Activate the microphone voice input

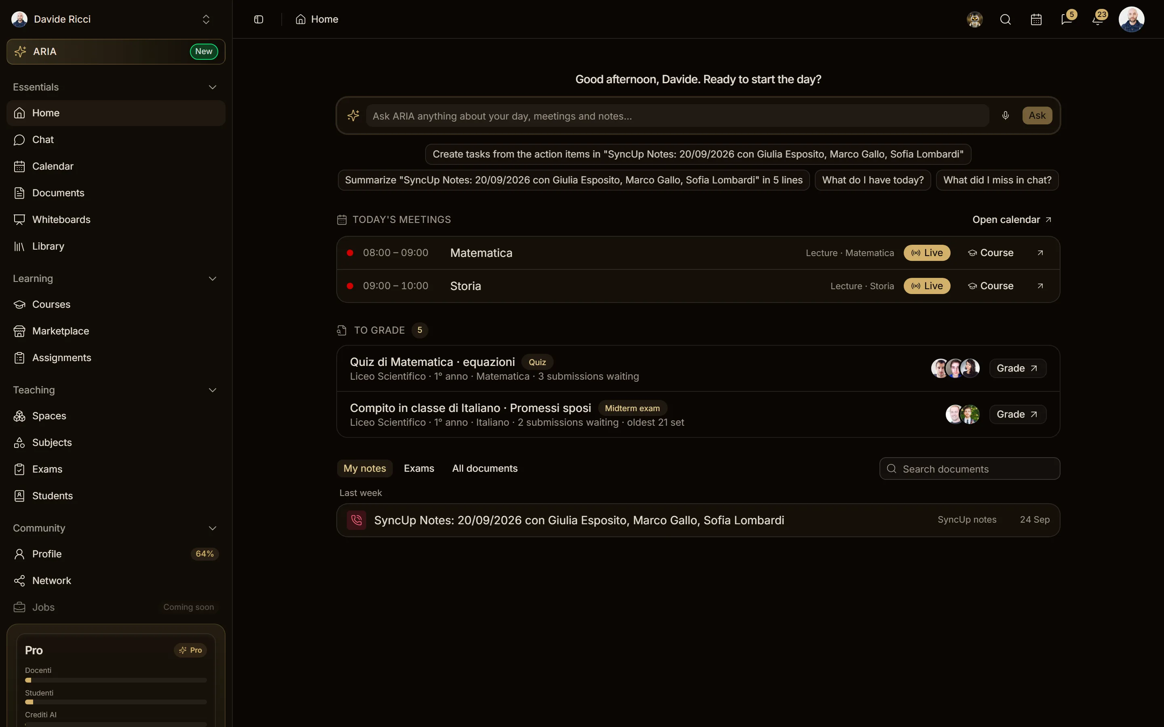point(1005,116)
